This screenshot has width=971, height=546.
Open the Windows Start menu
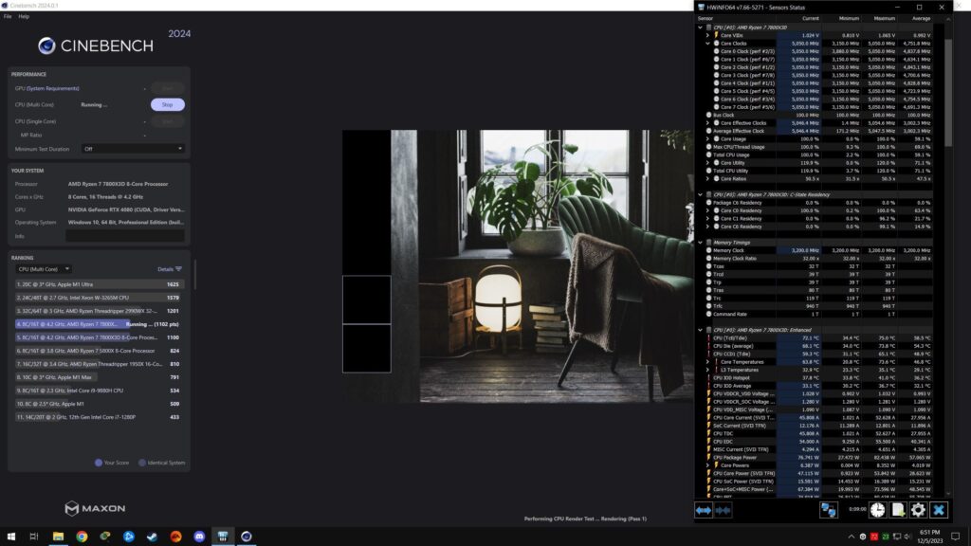pyautogui.click(x=11, y=537)
